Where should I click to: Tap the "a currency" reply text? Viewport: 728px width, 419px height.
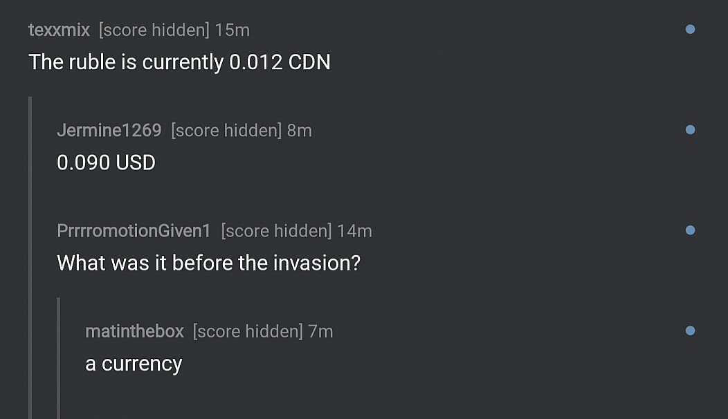(x=134, y=364)
